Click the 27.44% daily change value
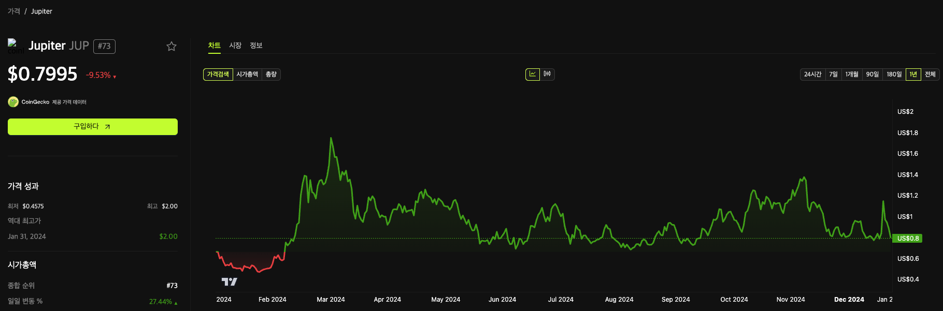The image size is (943, 311). tap(163, 302)
